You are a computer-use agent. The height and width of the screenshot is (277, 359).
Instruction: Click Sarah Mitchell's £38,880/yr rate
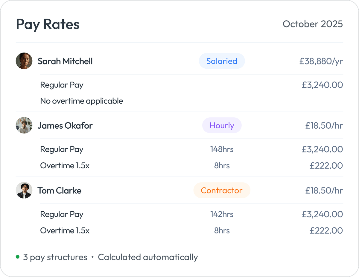click(321, 61)
